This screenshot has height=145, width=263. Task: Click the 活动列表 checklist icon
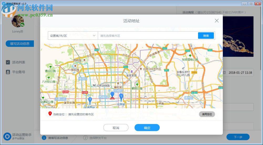pos(8,62)
